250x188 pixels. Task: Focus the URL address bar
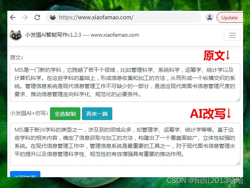(x=123, y=17)
